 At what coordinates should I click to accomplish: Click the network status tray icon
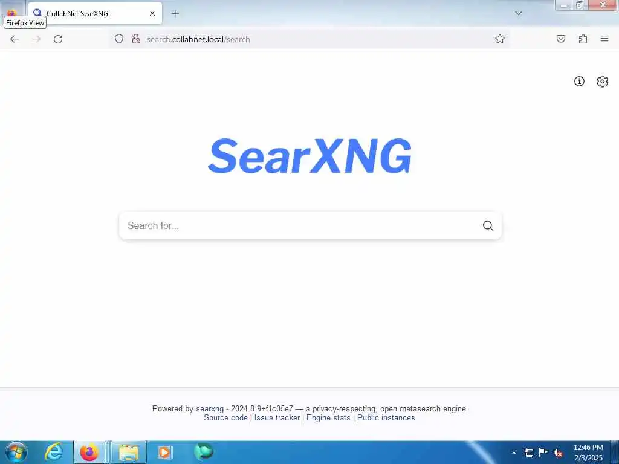pos(528,453)
